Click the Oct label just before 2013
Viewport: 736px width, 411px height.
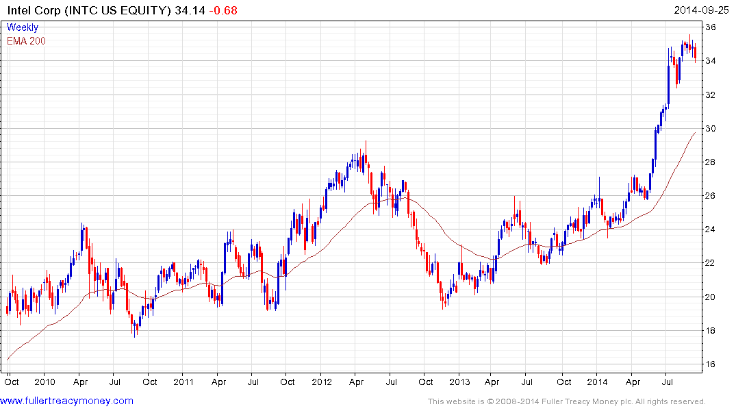coord(425,382)
